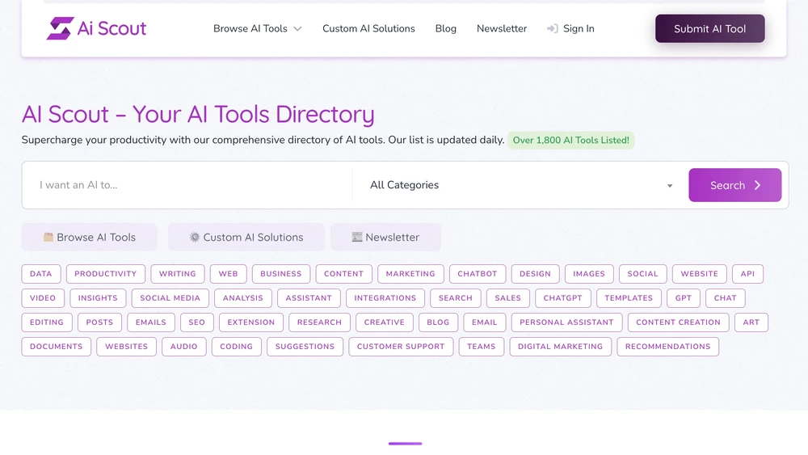Click the BLOG tag chip
This screenshot has height=455, width=808.
438,322
